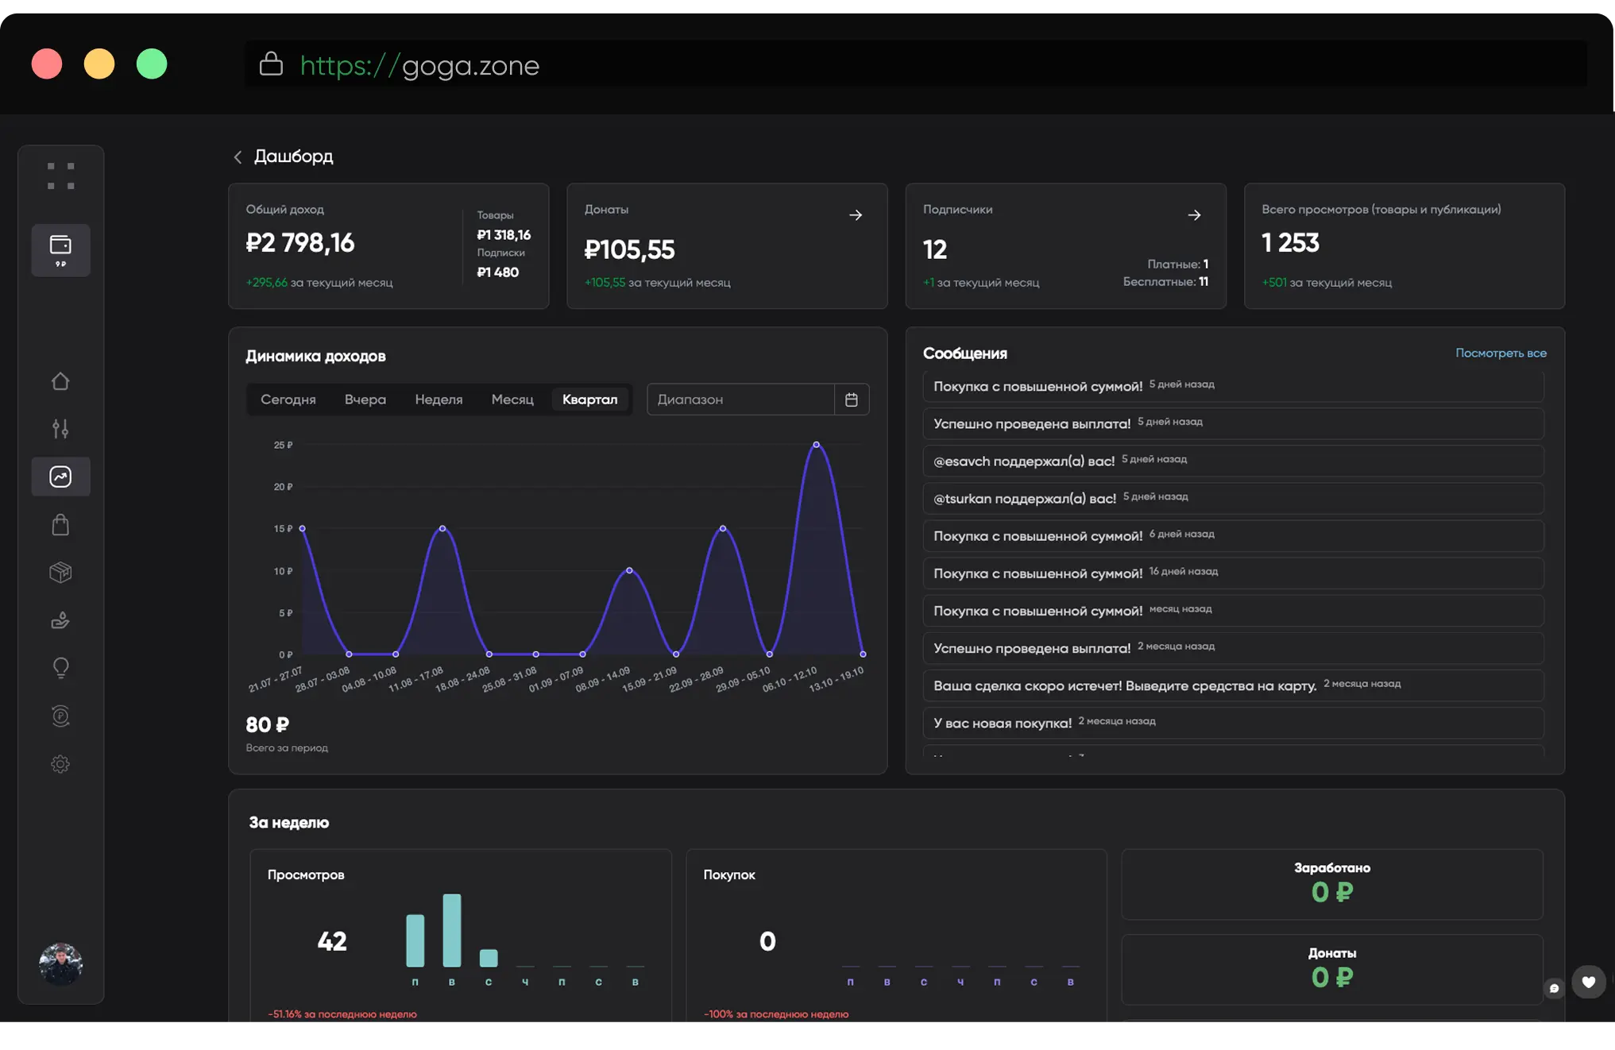Open the user avatar thumbnail
The height and width of the screenshot is (1050, 1615).
(x=60, y=963)
